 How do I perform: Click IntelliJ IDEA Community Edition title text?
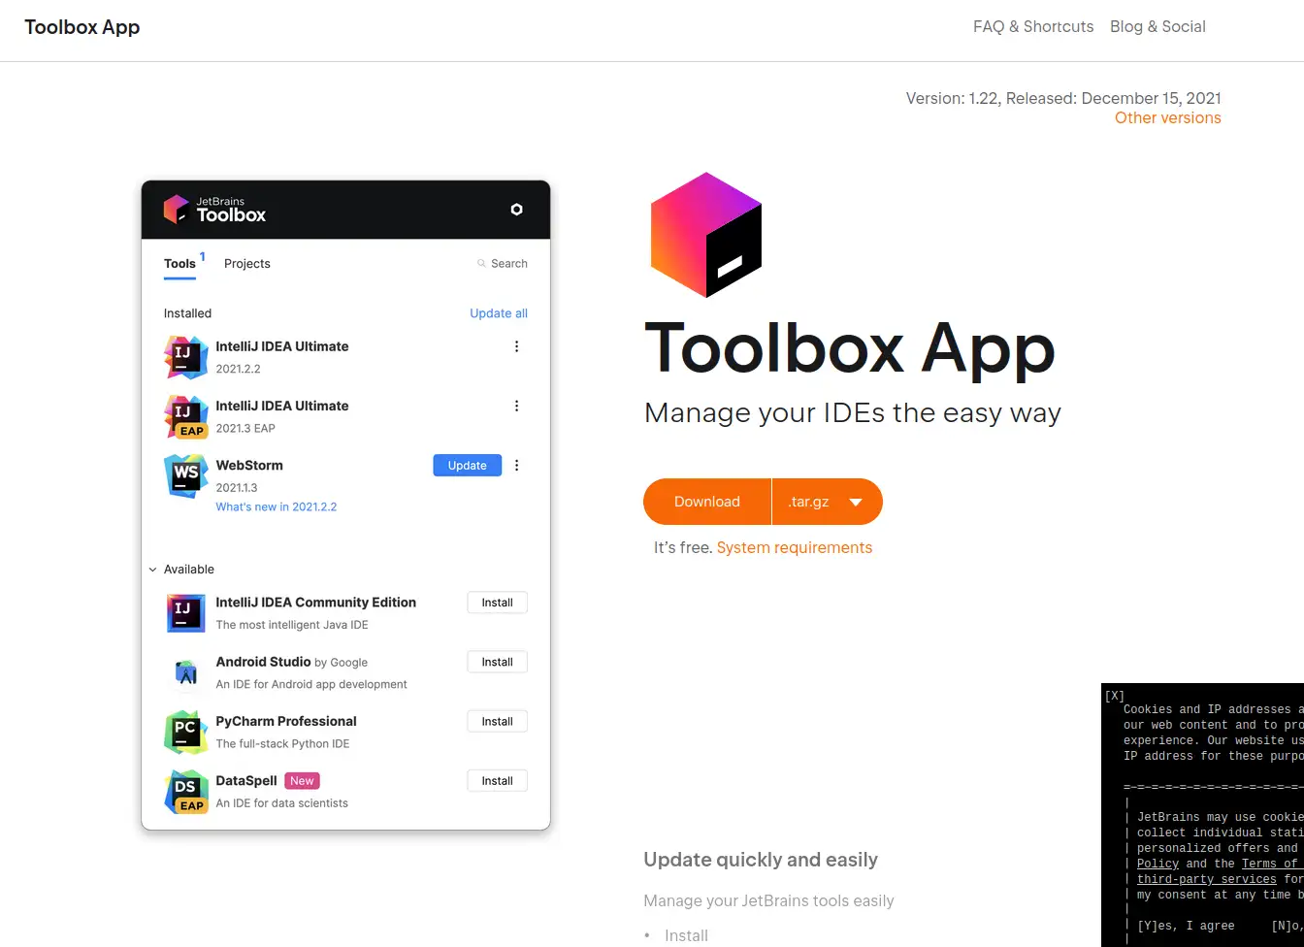pos(316,603)
